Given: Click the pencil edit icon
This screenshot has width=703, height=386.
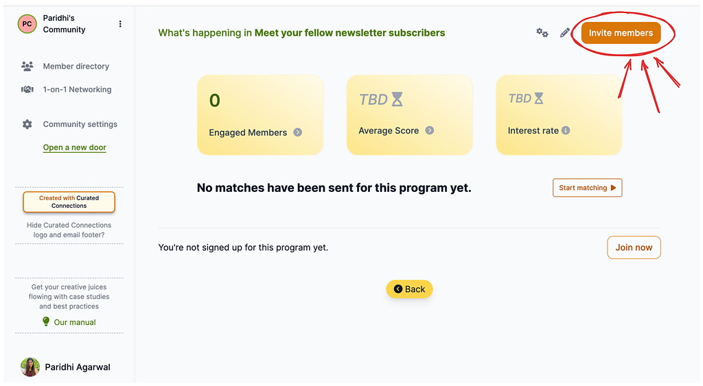Looking at the screenshot, I should [x=565, y=33].
